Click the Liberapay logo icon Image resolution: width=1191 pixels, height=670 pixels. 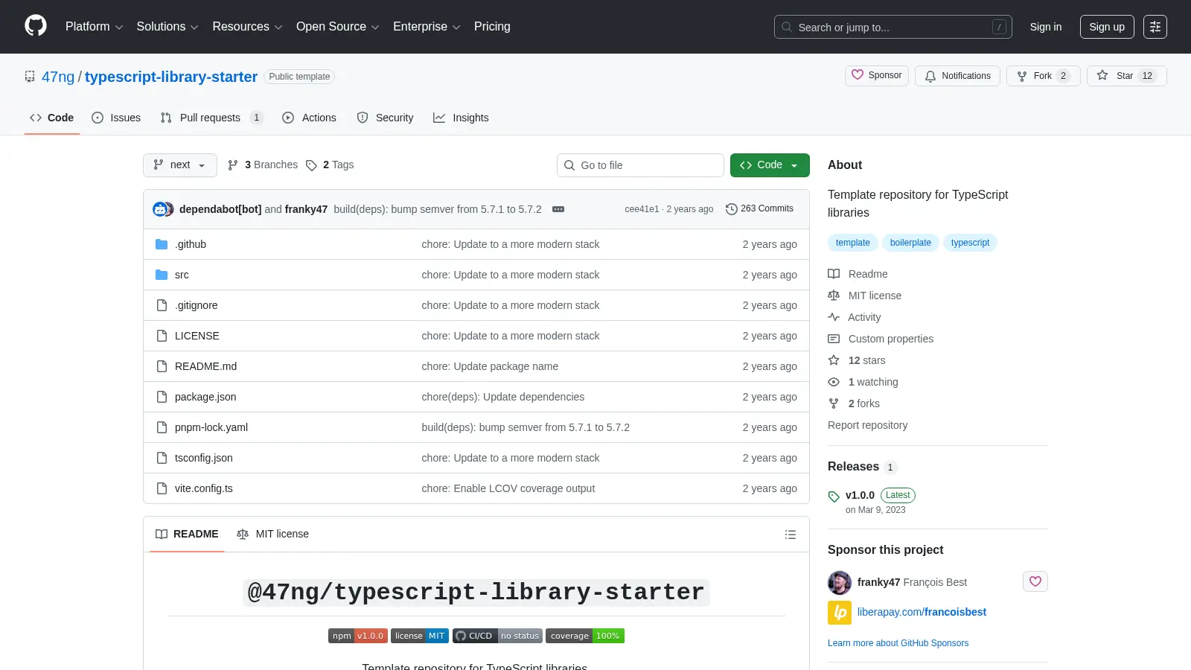pyautogui.click(x=840, y=613)
